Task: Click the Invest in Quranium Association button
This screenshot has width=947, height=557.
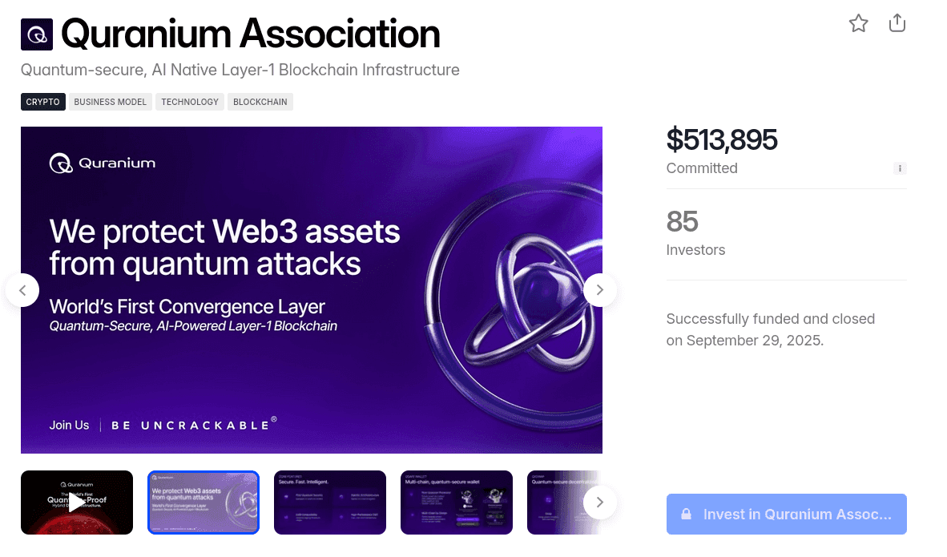Action: pyautogui.click(x=786, y=514)
